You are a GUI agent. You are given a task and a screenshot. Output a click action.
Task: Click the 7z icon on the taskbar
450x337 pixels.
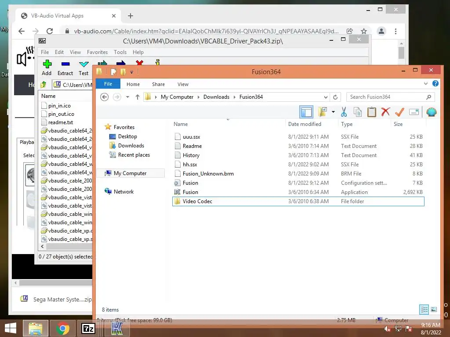pos(89,328)
